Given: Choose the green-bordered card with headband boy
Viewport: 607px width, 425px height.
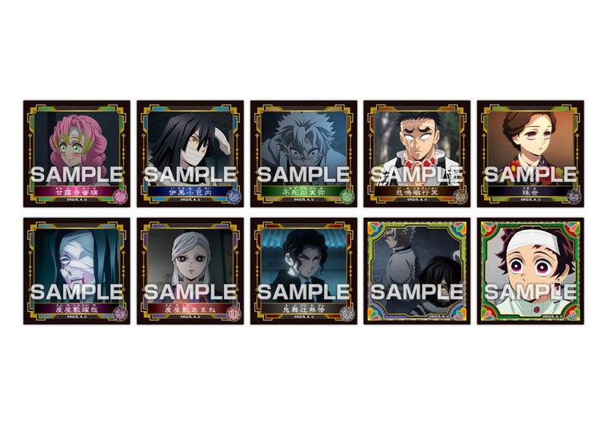Looking at the screenshot, I should point(530,271).
